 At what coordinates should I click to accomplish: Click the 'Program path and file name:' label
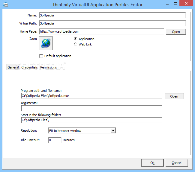(41, 91)
